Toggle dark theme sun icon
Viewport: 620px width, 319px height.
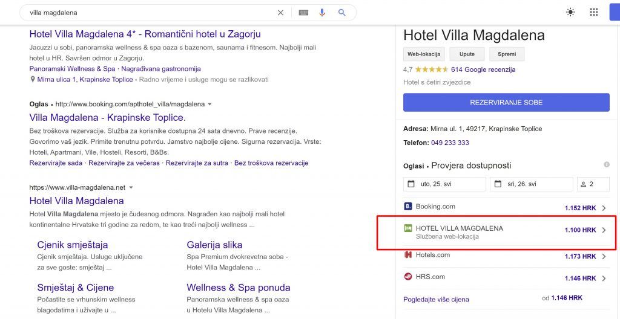click(x=570, y=12)
